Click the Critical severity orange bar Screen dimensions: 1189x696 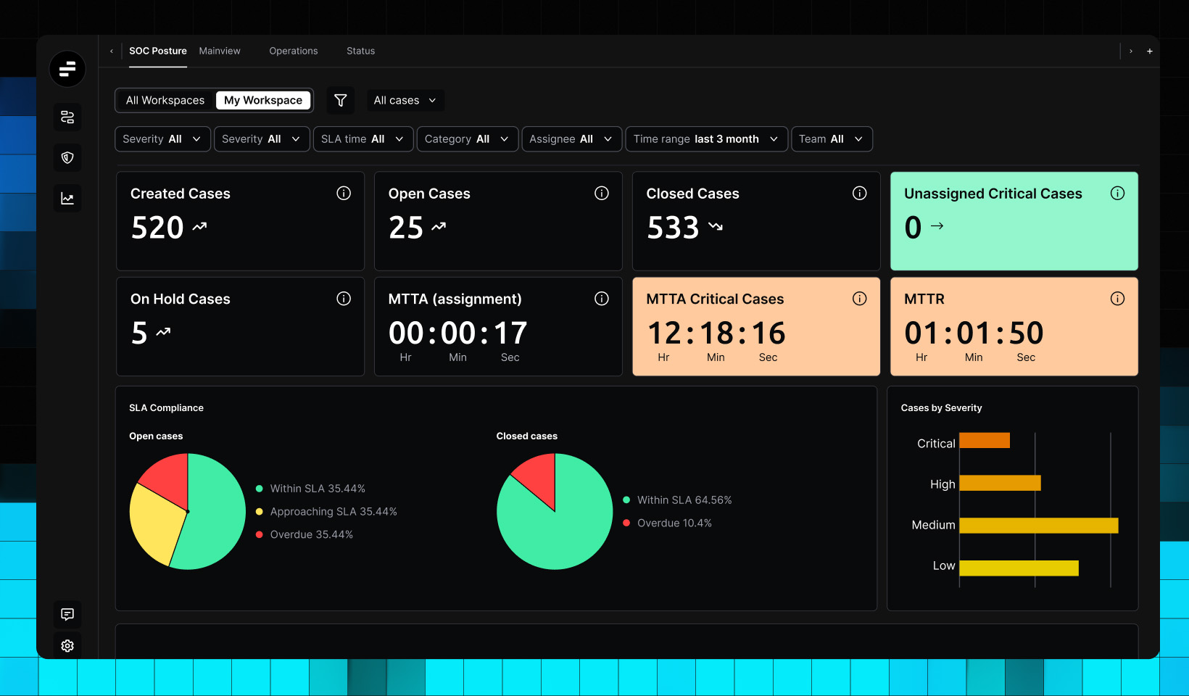[x=984, y=441]
